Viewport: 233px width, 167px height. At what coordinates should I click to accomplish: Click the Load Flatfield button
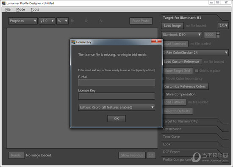coord(175,102)
